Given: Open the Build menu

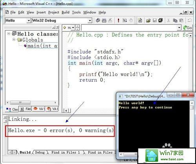Looking at the screenshot, I should click(x=65, y=12).
